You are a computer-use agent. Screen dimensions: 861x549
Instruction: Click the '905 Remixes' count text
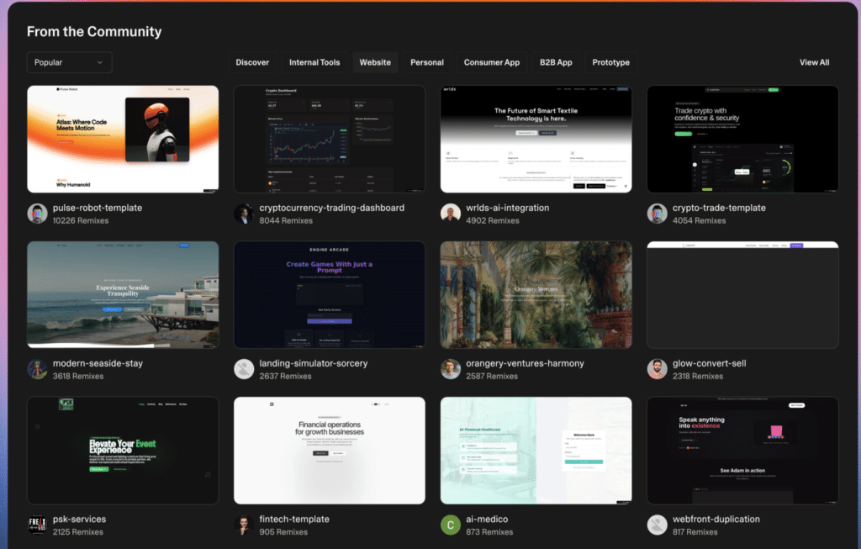tap(283, 532)
